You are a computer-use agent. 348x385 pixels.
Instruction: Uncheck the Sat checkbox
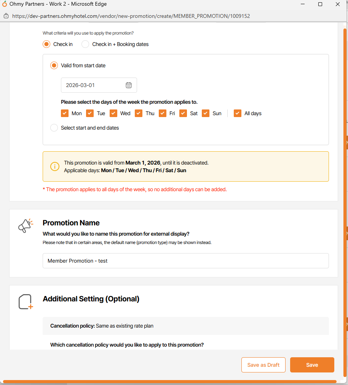click(x=183, y=113)
